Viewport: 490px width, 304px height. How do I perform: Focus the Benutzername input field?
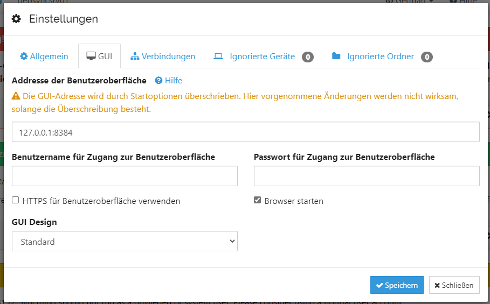tap(125, 176)
